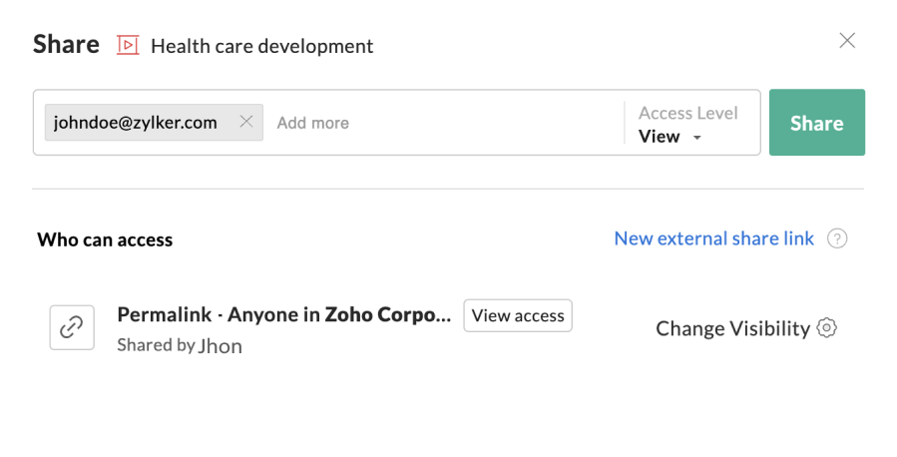The width and height of the screenshot is (897, 457).
Task: Click the permalink chain icon
Action: (72, 327)
